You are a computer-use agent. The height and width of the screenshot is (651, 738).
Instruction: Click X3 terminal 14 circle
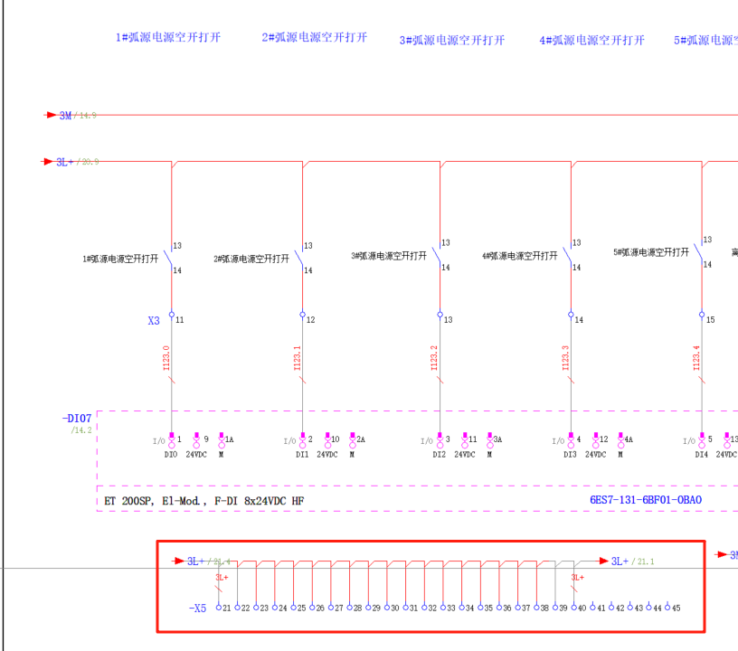pos(571,316)
